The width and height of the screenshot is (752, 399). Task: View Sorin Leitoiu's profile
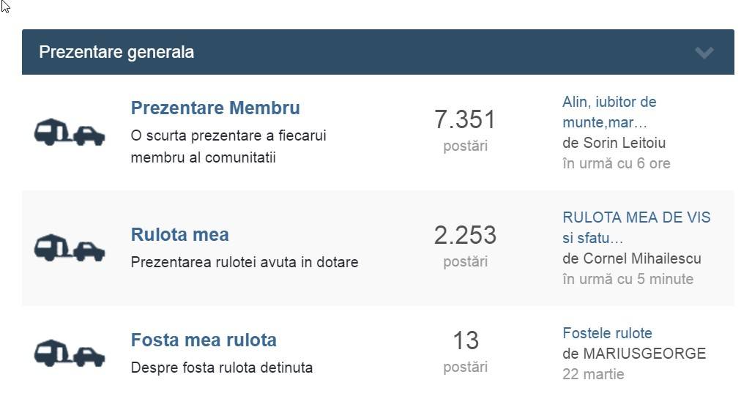pos(624,143)
